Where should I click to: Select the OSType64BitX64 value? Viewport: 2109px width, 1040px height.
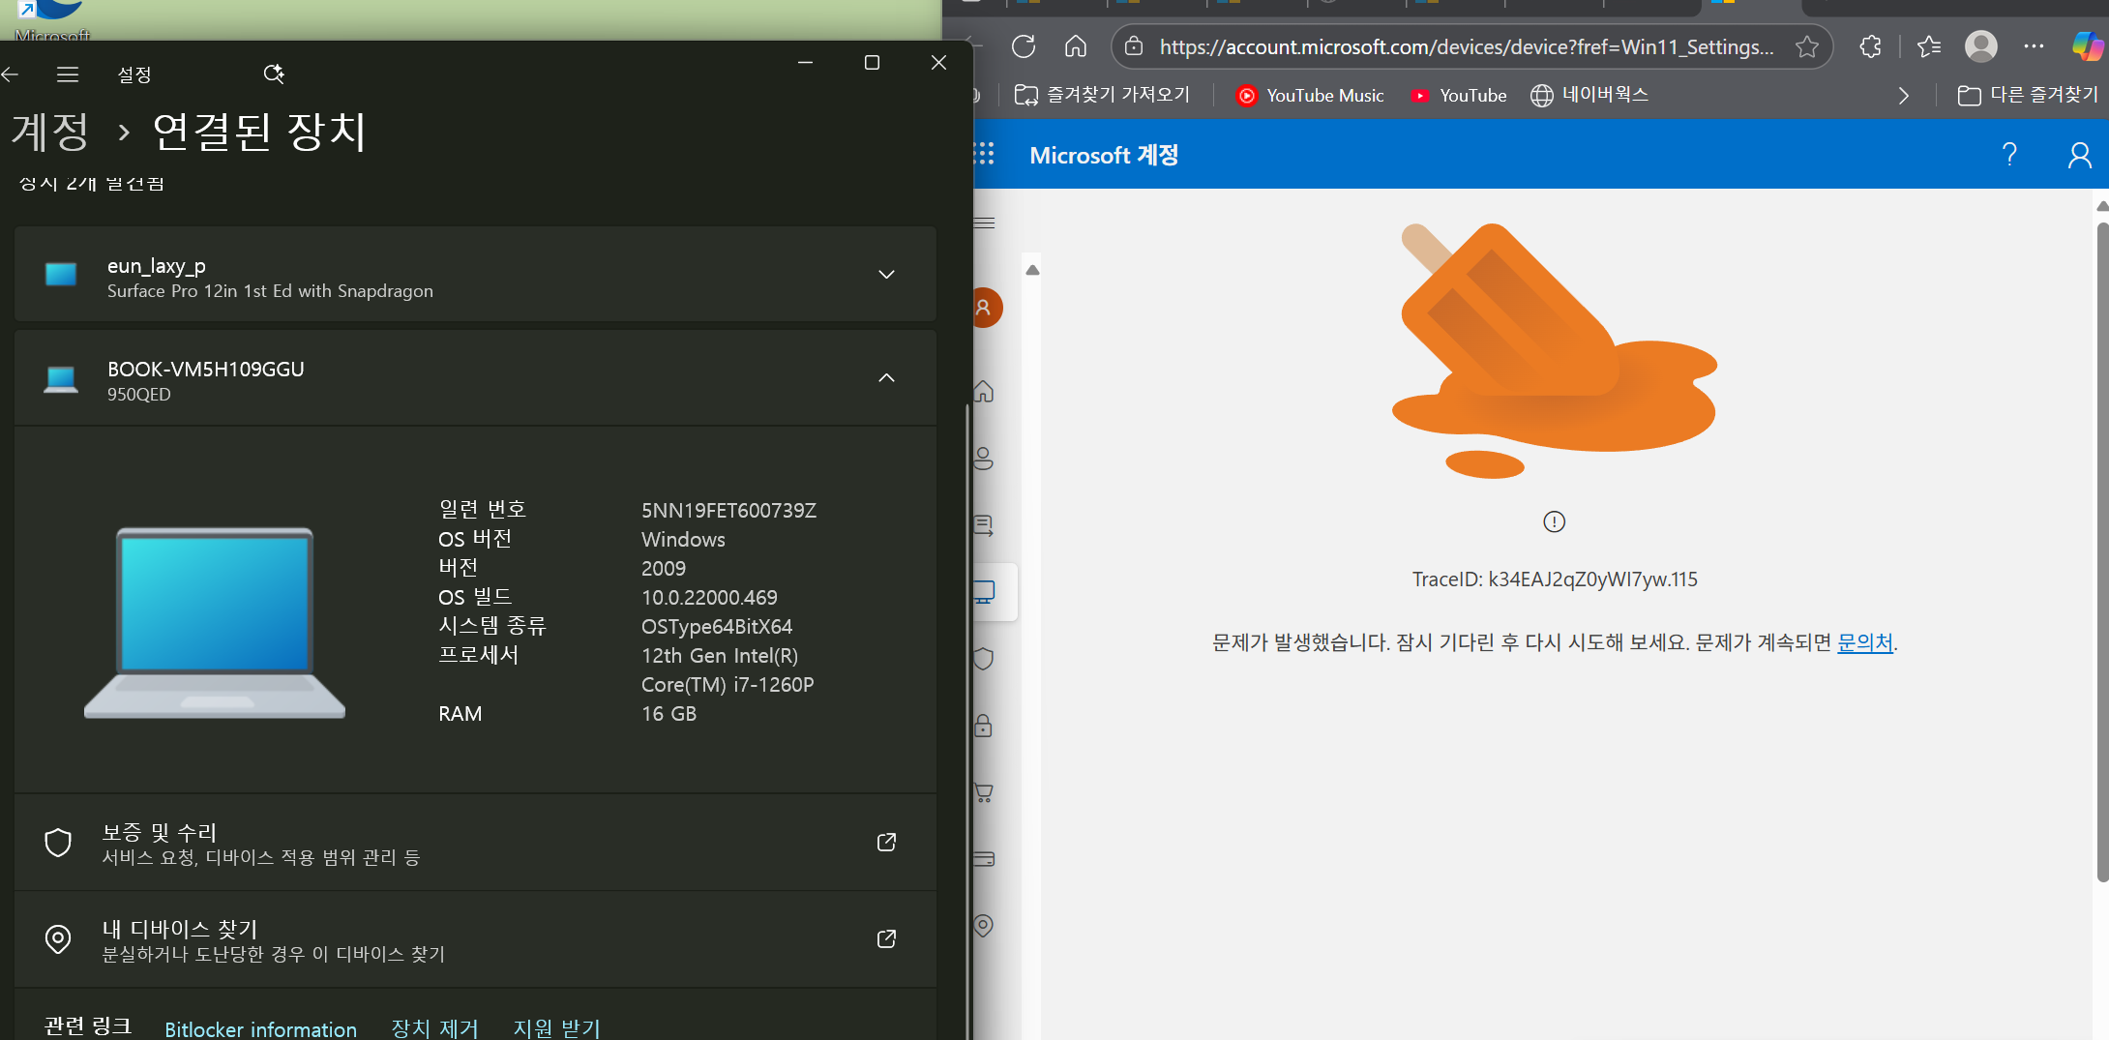717,627
